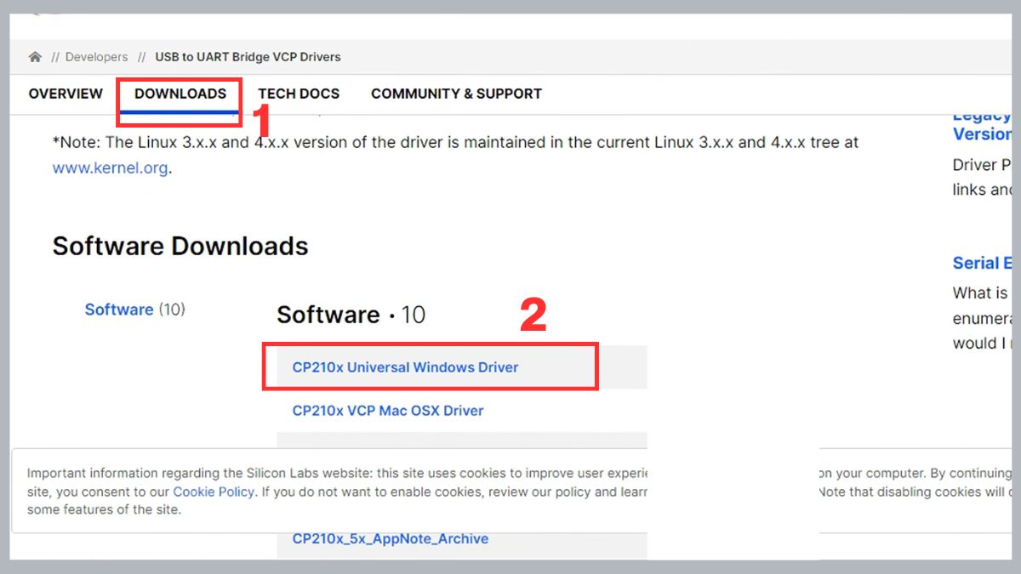Click USB to UART Bridge VCP Drivers breadcrumb

[x=248, y=57]
